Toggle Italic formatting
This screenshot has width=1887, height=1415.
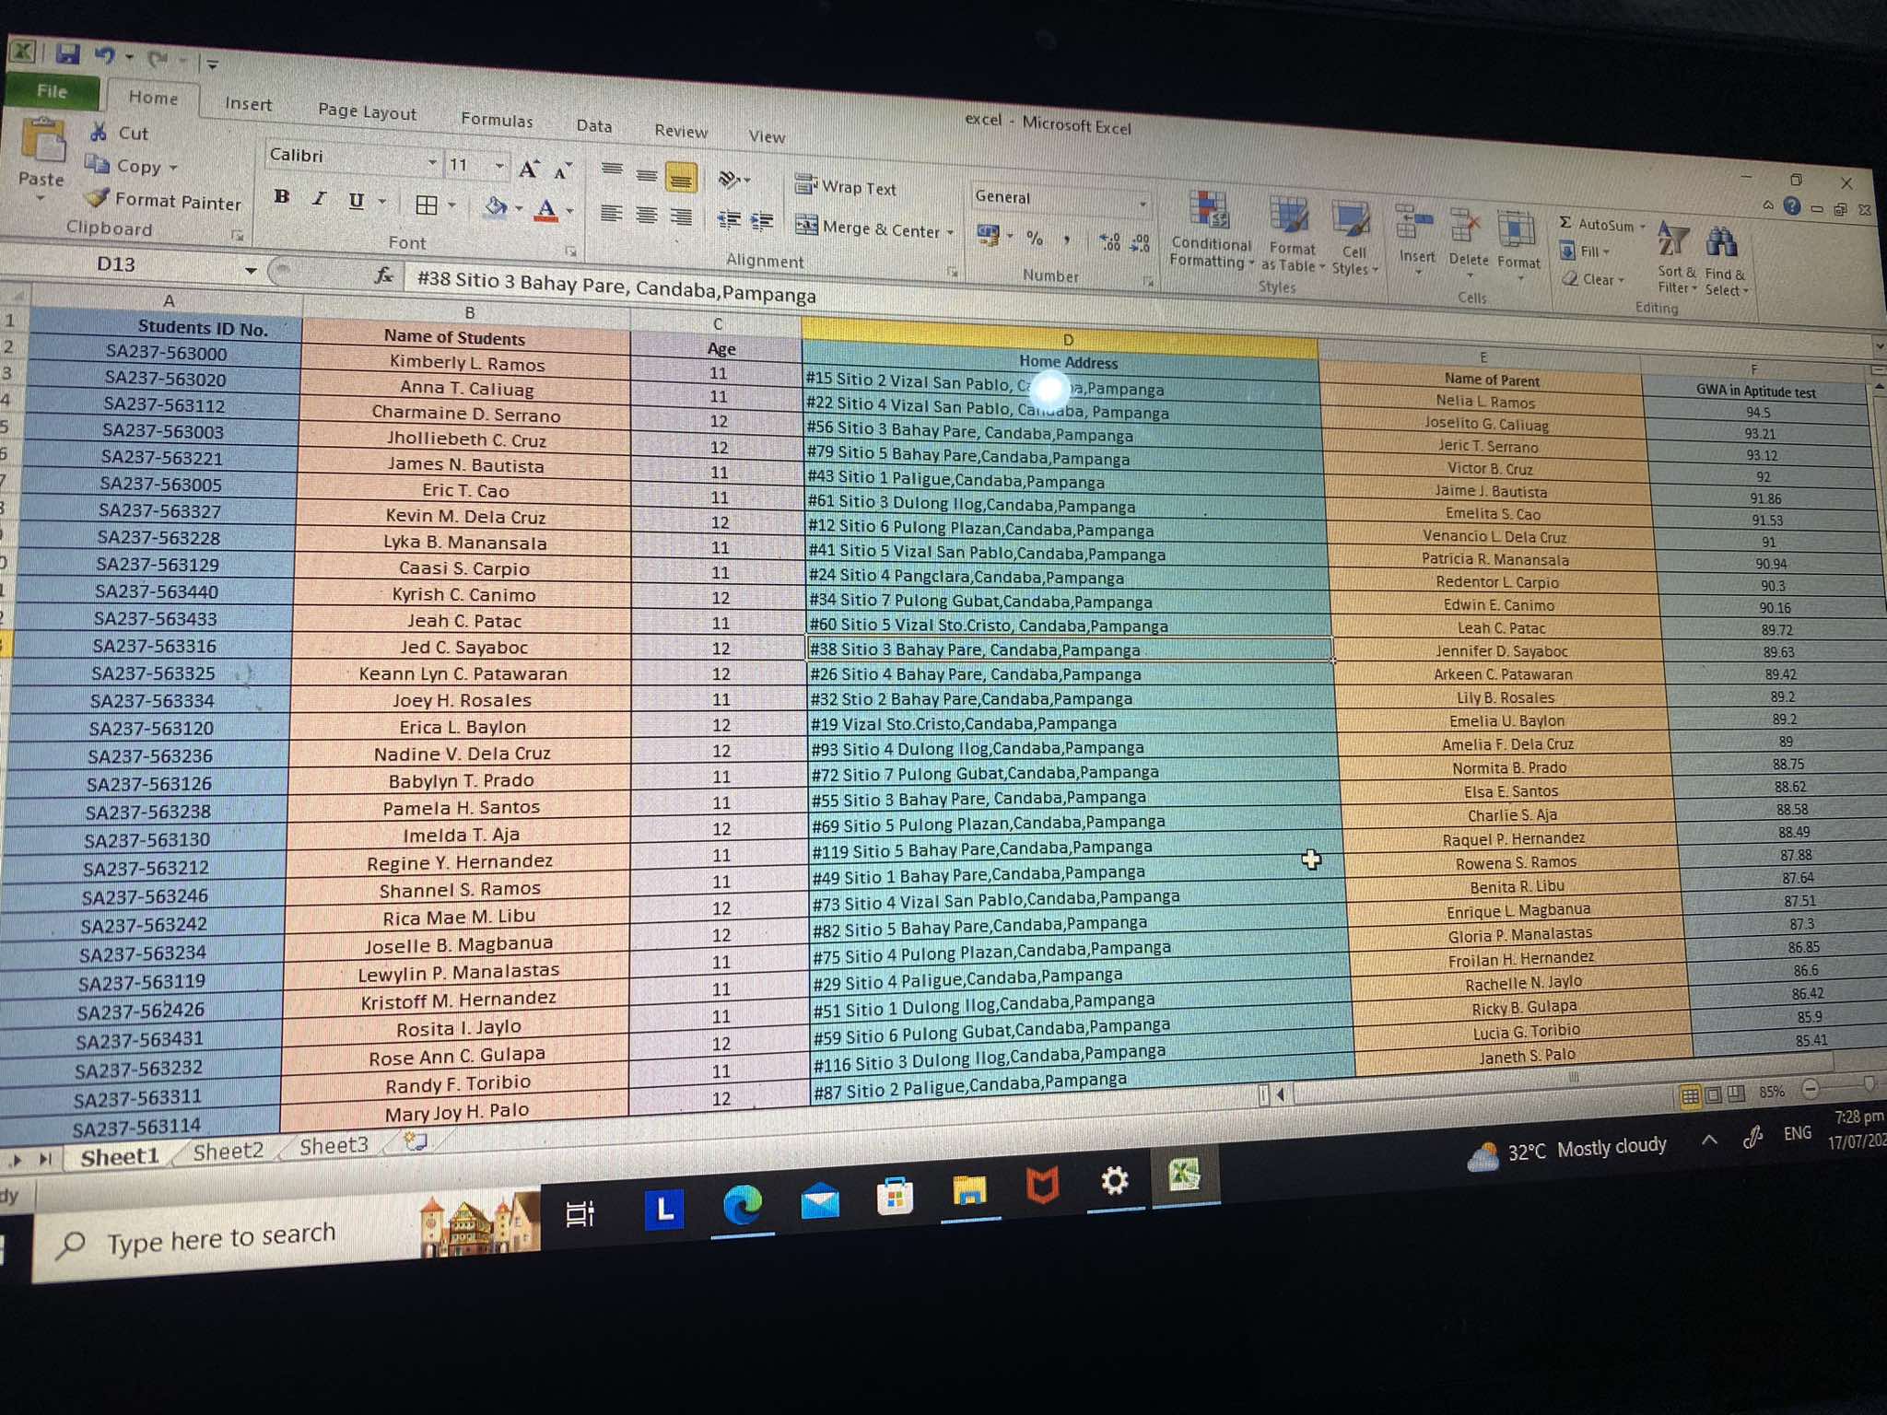(x=319, y=199)
